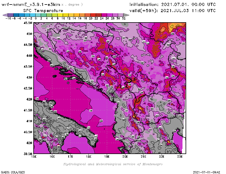226x174 pixels.
Task: Click the colorbar swatch between 0 and 2
Action: 38,15
